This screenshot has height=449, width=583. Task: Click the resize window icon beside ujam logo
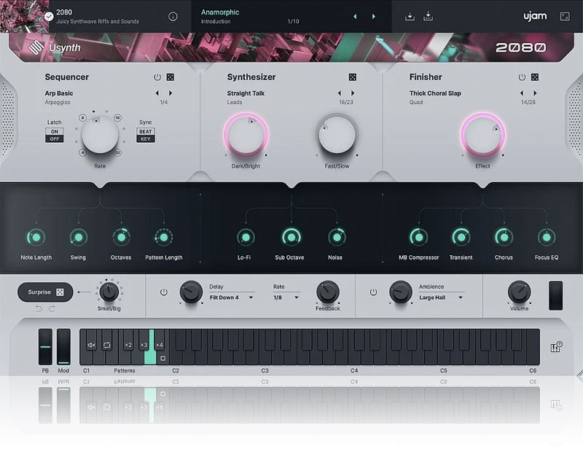[565, 16]
